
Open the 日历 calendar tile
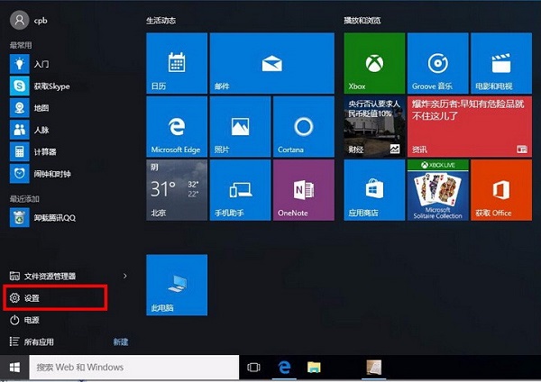coord(176,63)
